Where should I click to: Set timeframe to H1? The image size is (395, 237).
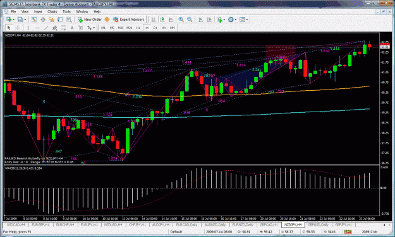coord(138,28)
